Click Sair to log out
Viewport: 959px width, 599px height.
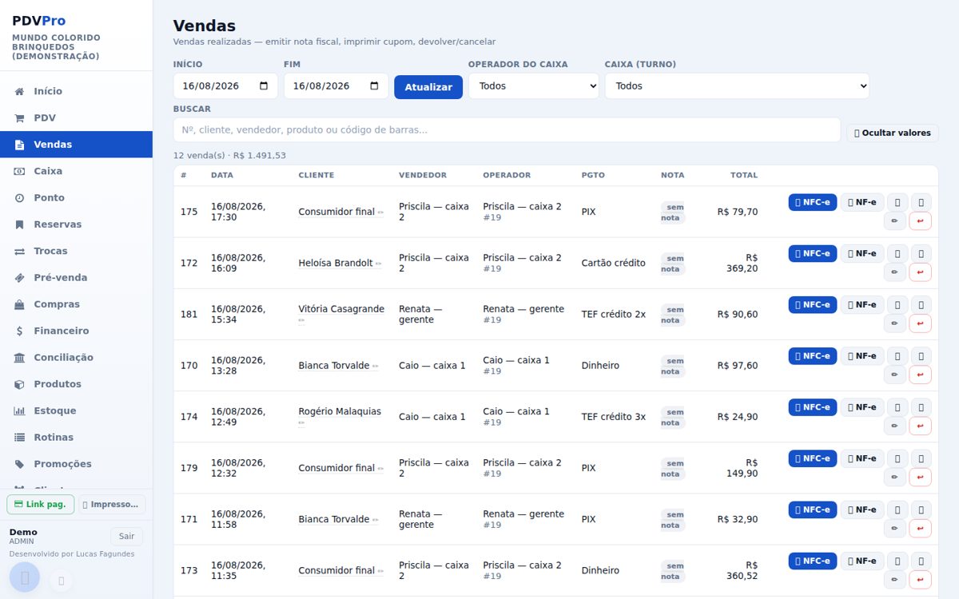(x=126, y=537)
